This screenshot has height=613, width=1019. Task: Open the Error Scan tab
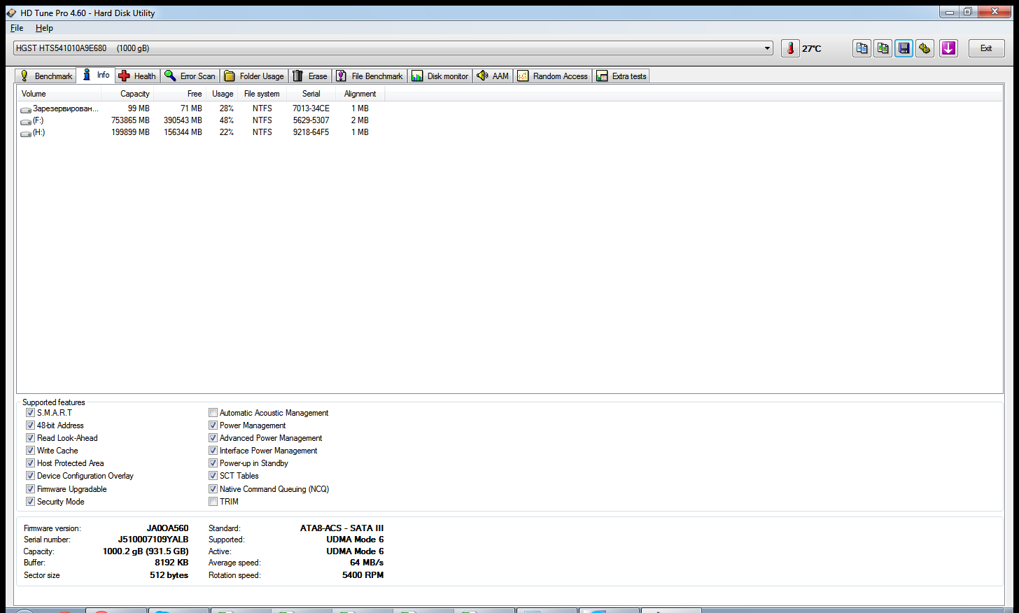click(190, 76)
